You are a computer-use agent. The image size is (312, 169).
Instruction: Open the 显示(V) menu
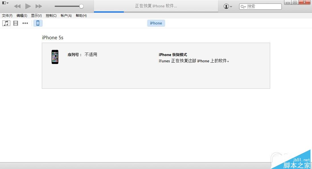pos(36,16)
